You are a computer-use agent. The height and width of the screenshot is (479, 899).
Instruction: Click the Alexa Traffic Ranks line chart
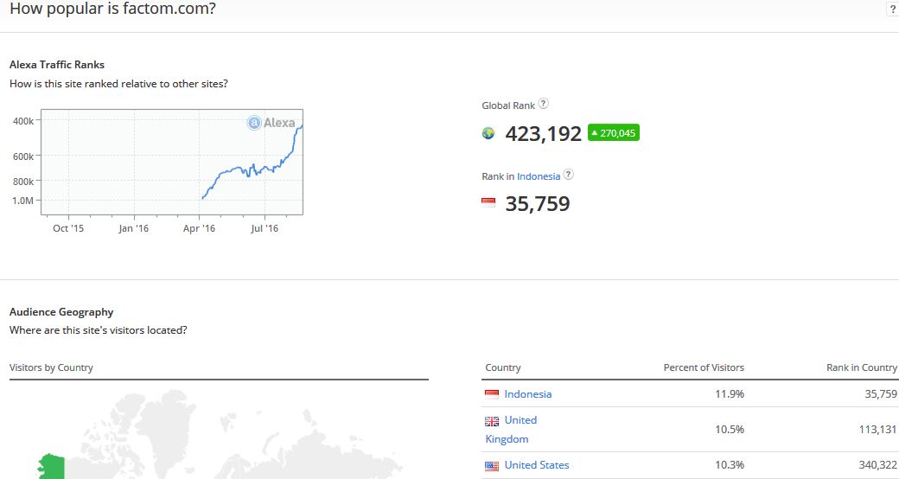coord(172,162)
